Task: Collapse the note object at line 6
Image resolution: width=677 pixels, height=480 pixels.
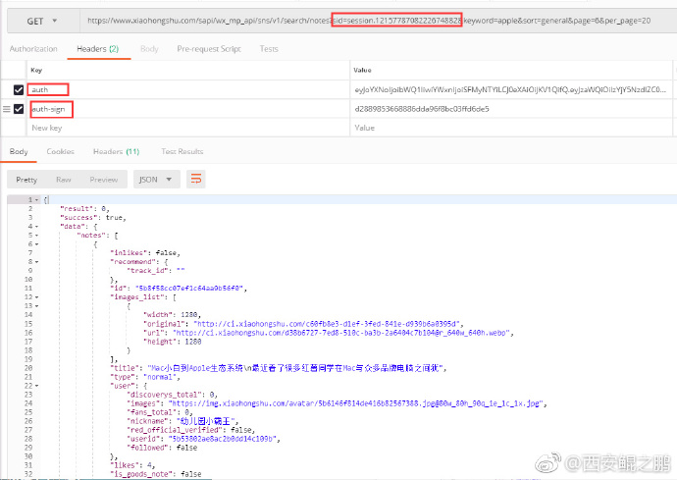Action: (36, 244)
